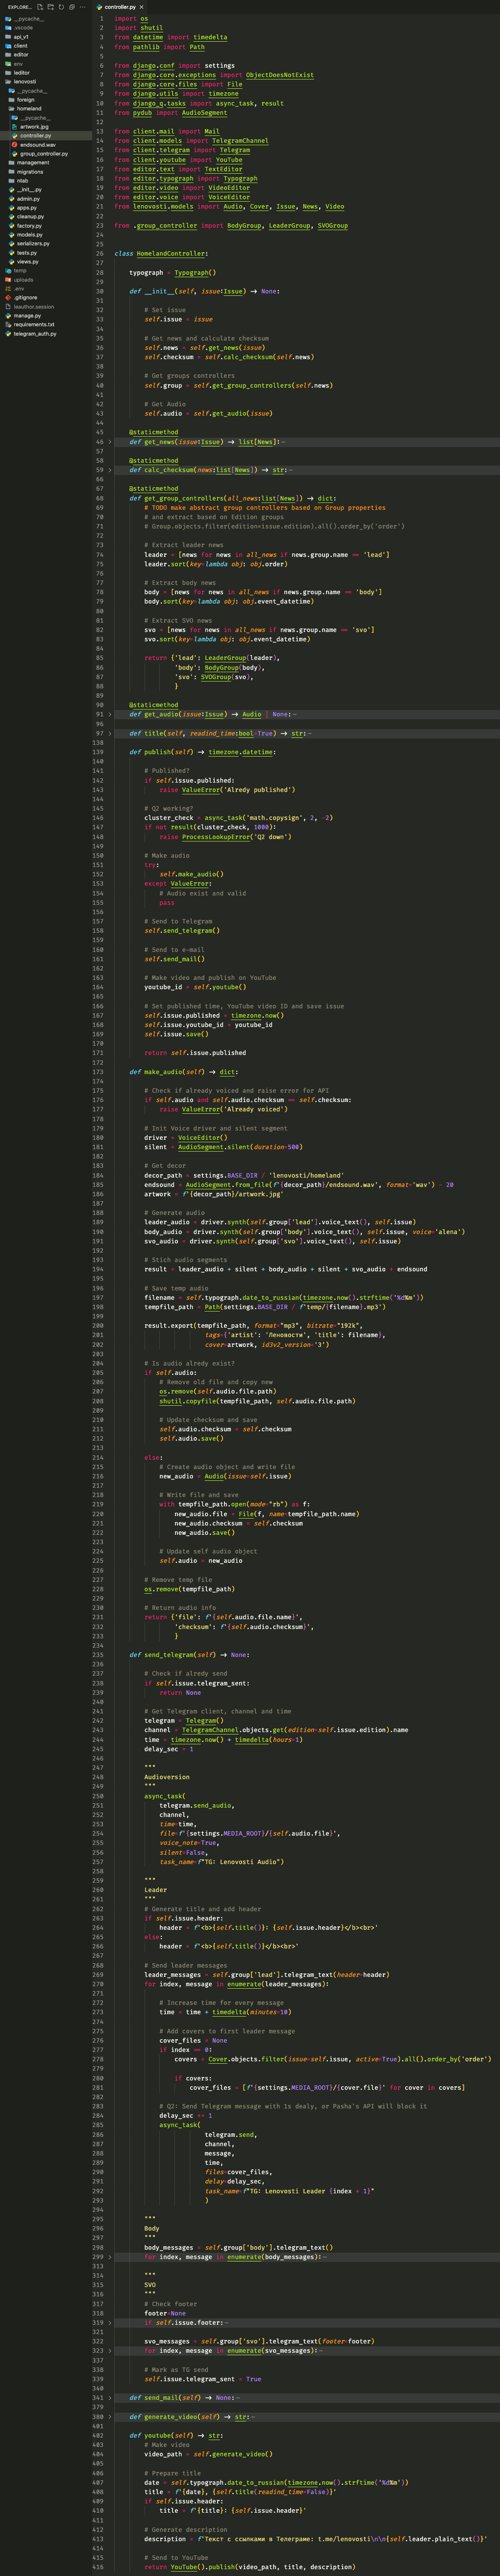
Task: Click the class name HomelandController
Action: [171, 254]
